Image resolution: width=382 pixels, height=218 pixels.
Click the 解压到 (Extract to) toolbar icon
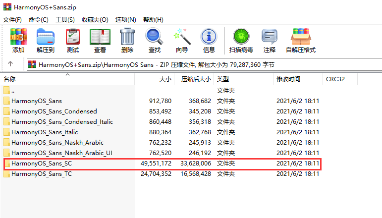coord(45,37)
